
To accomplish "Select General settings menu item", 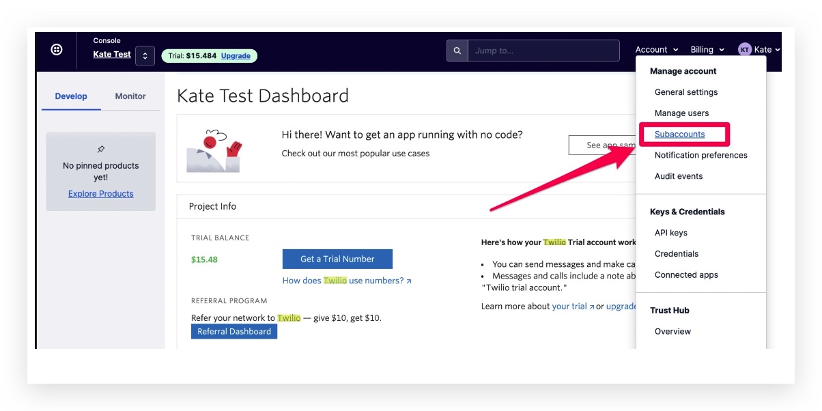I will point(686,92).
